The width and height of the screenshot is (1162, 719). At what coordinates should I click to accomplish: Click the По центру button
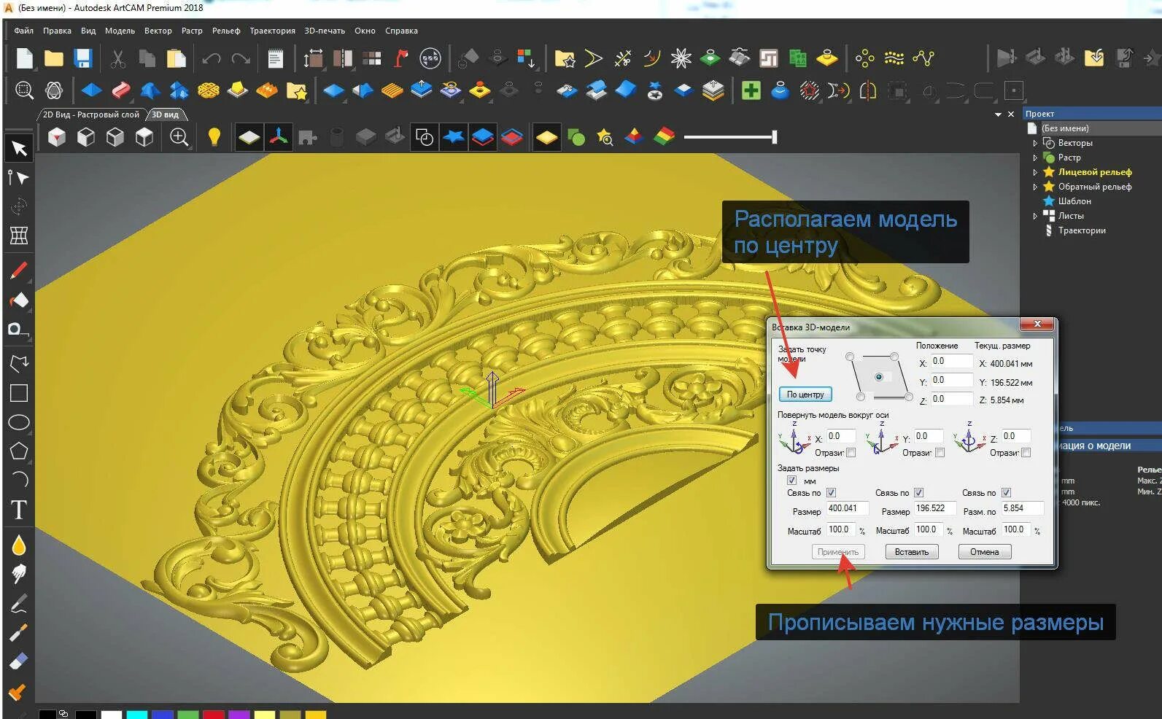805,395
